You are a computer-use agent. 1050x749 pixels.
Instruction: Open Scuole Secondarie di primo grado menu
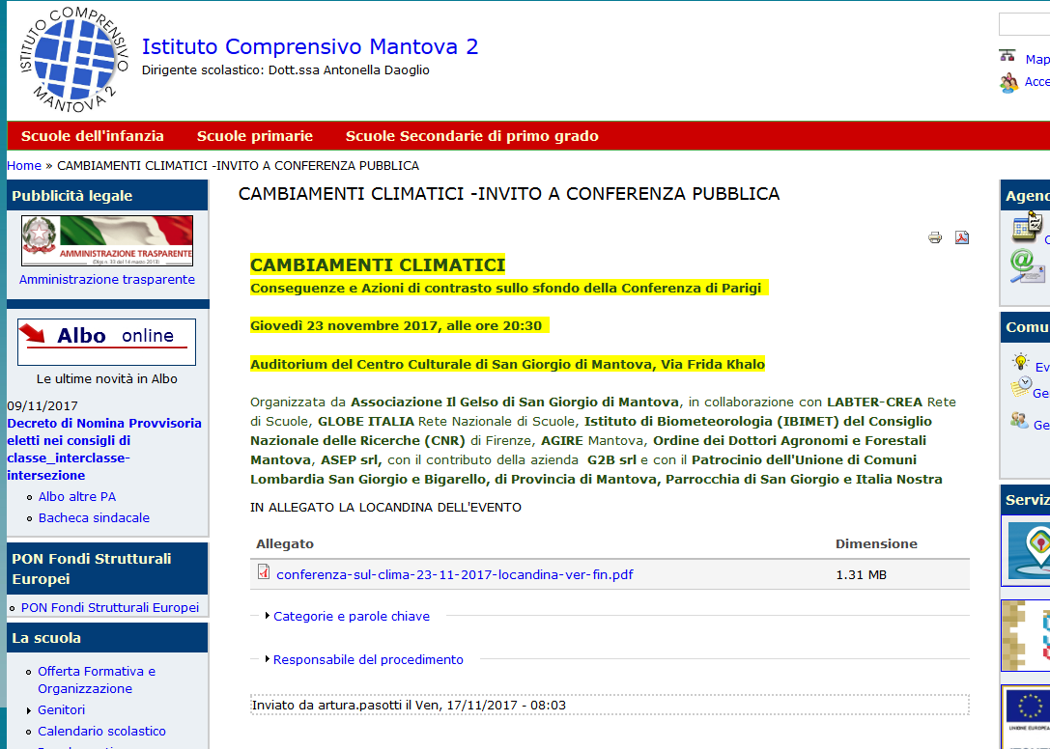pyautogui.click(x=471, y=136)
